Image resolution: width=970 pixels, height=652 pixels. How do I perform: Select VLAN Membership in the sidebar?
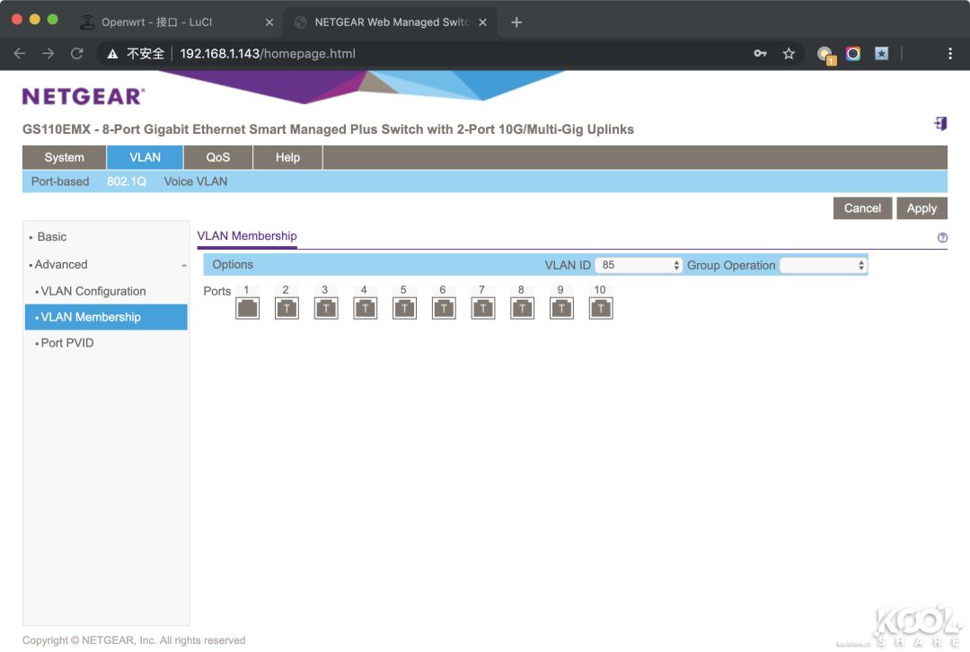[106, 317]
